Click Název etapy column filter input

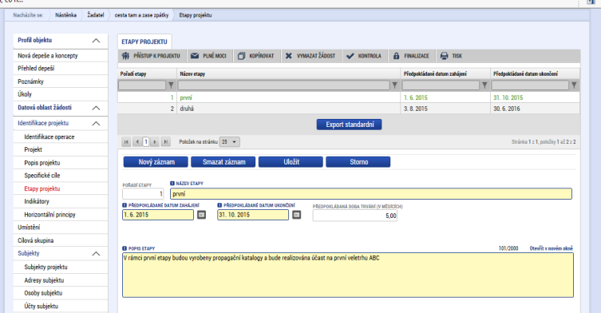tap(283, 85)
